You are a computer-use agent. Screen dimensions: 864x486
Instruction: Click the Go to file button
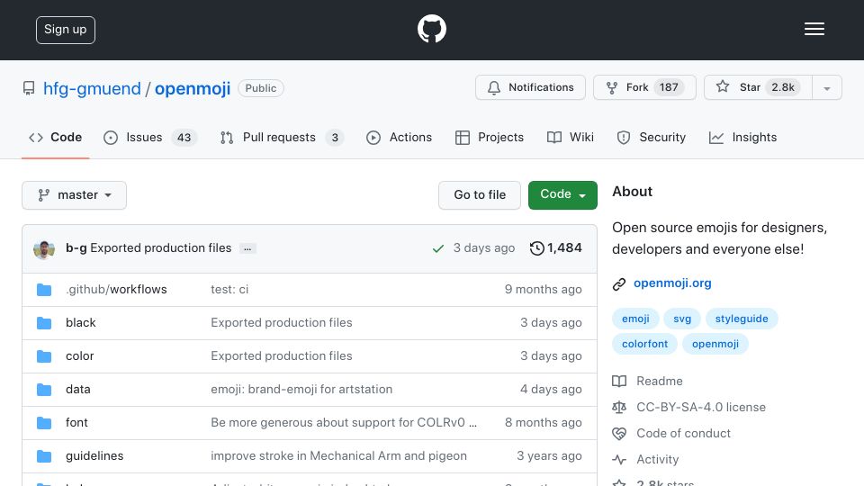click(x=480, y=195)
